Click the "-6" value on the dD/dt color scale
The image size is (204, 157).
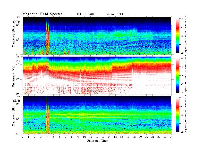point(182,75)
